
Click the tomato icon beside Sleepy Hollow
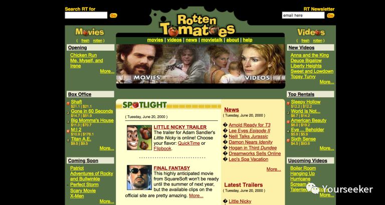click(288, 104)
